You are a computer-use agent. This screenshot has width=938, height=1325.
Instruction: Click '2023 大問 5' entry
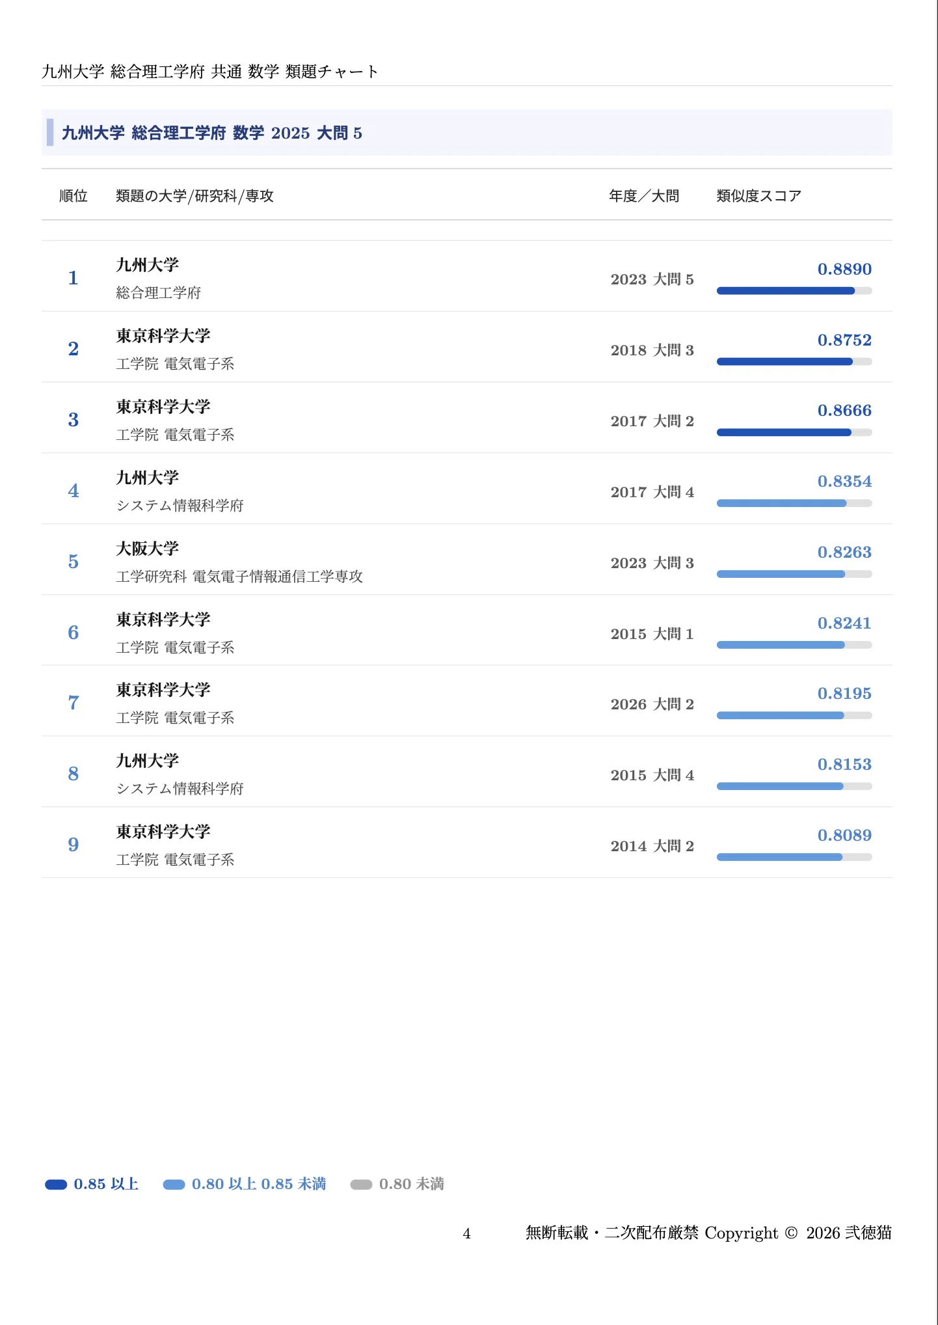pos(652,279)
